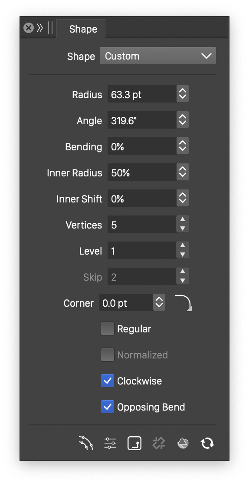Click the curved corner type icon

point(183,303)
